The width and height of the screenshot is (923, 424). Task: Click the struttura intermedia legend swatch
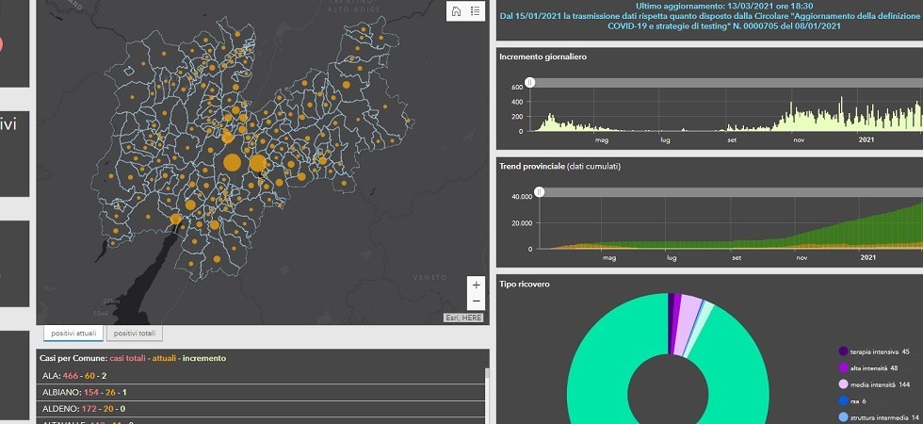tap(843, 417)
